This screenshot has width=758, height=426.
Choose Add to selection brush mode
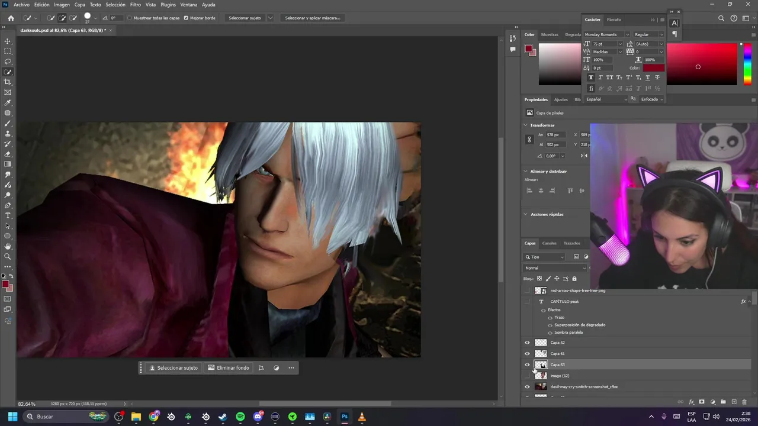pyautogui.click(x=62, y=18)
